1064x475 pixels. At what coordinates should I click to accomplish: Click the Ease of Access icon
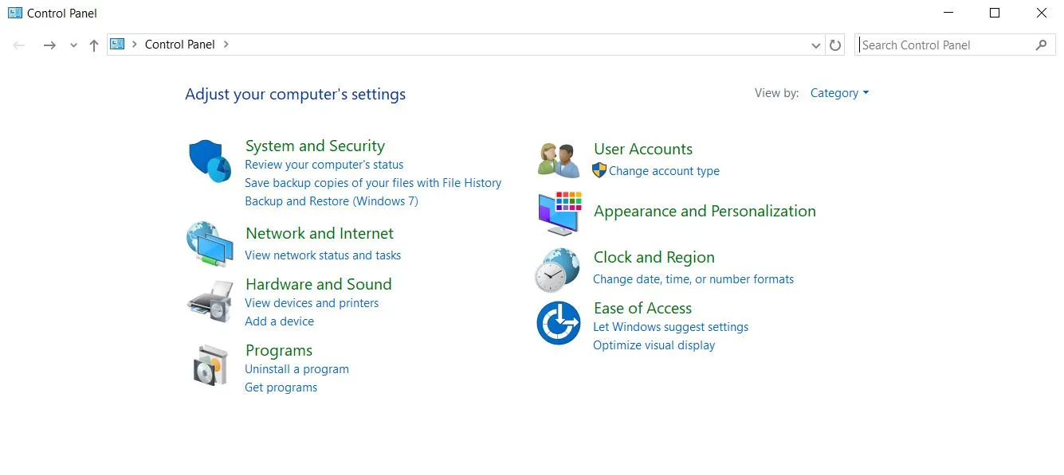(x=558, y=323)
